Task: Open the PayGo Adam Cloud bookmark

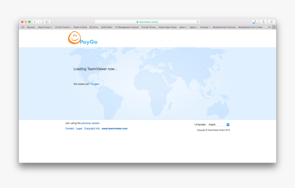Action: click(x=167, y=27)
